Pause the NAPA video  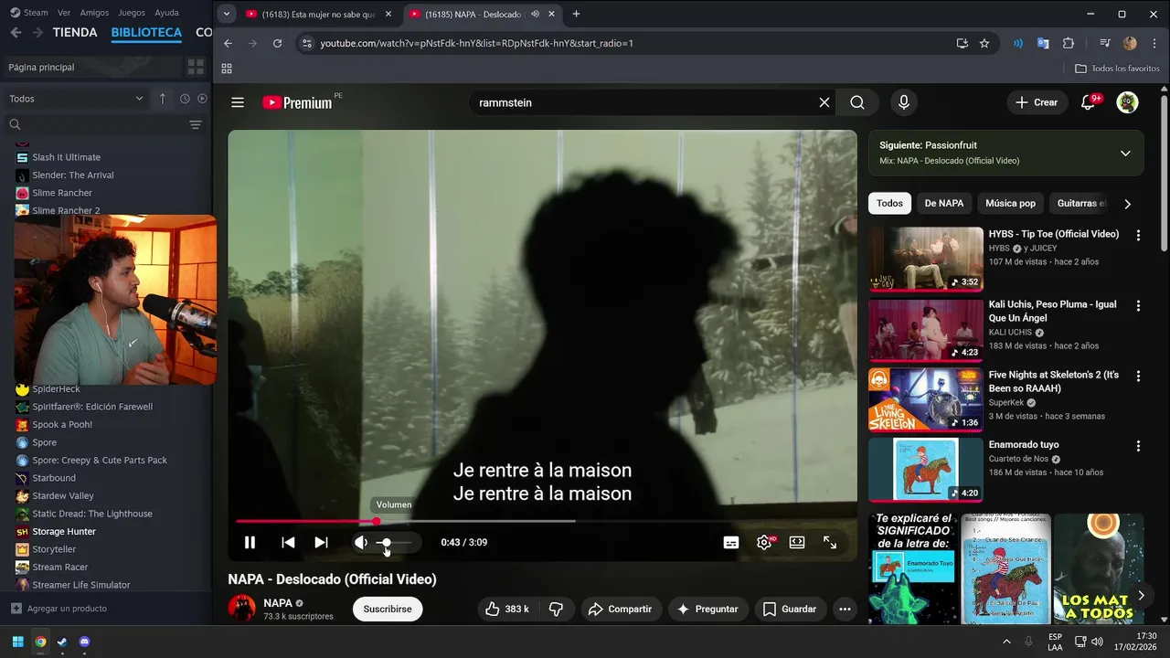pyautogui.click(x=250, y=542)
